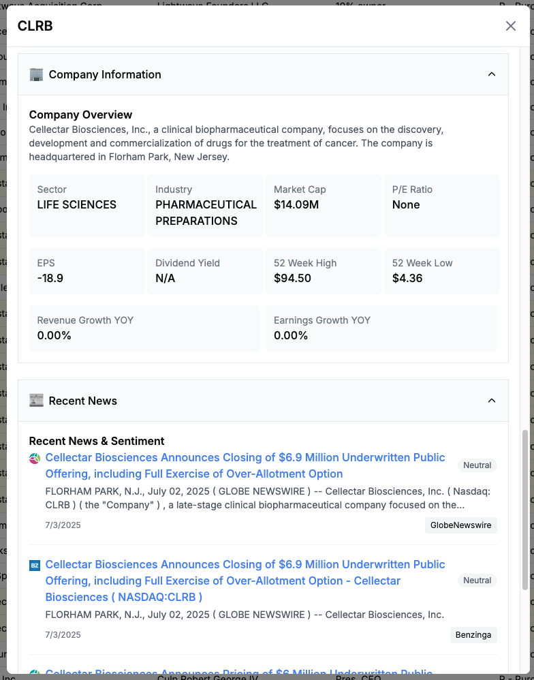Click the EPS value -18.9
This screenshot has width=534, height=680.
pos(50,278)
